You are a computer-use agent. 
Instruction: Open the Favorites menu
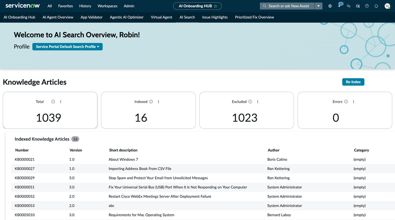(x=65, y=6)
